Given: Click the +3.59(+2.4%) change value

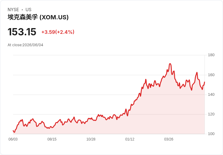Looking at the screenshot, I should (58, 32).
